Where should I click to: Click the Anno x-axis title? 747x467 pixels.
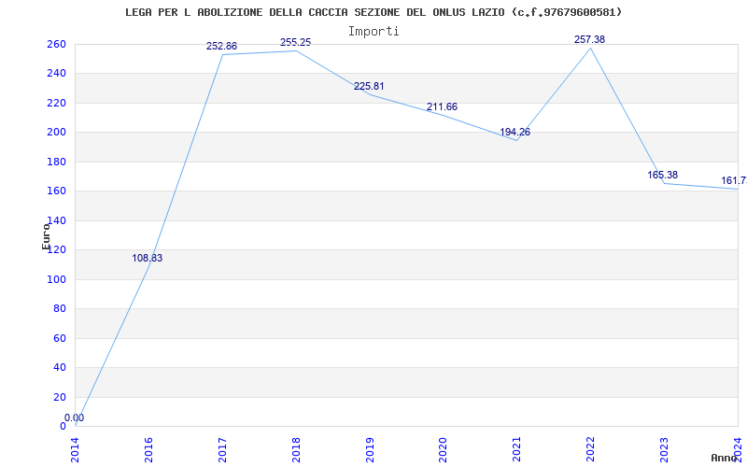pyautogui.click(x=724, y=458)
